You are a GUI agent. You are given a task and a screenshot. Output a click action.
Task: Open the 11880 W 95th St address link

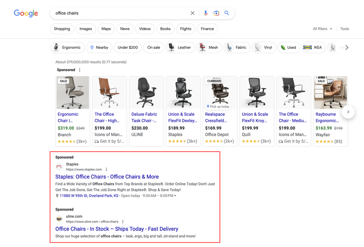(89, 196)
